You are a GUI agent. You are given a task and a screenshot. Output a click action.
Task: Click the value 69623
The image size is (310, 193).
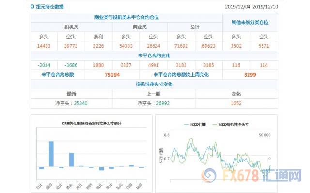point(209,46)
